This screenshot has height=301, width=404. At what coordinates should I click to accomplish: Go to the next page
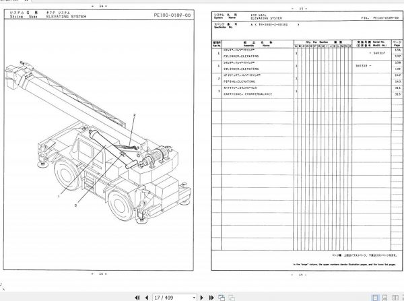coord(202,298)
